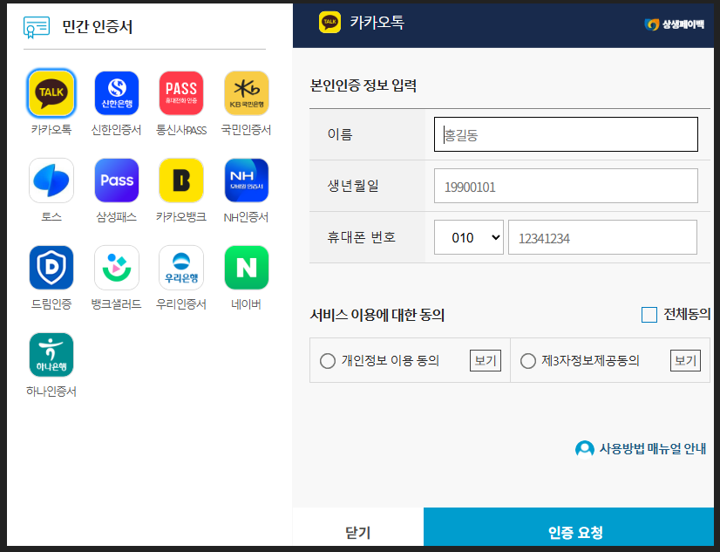Click the 인증 요청 button
Viewport: 720px width, 552px height.
point(569,528)
